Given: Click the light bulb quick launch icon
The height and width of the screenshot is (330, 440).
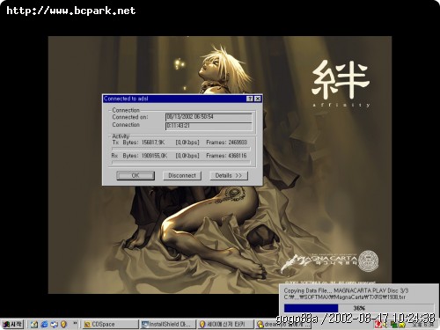Looking at the screenshot, I should tap(63, 324).
